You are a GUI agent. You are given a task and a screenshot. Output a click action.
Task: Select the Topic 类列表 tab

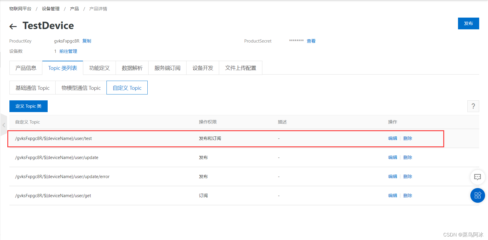63,68
